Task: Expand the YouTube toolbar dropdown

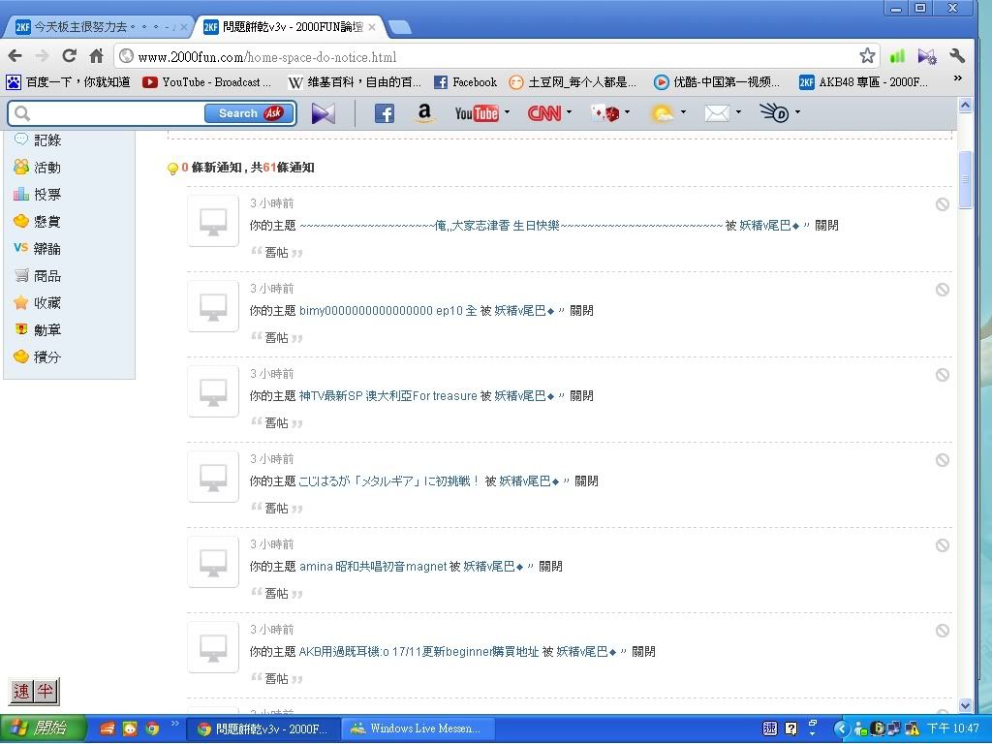Action: [507, 113]
